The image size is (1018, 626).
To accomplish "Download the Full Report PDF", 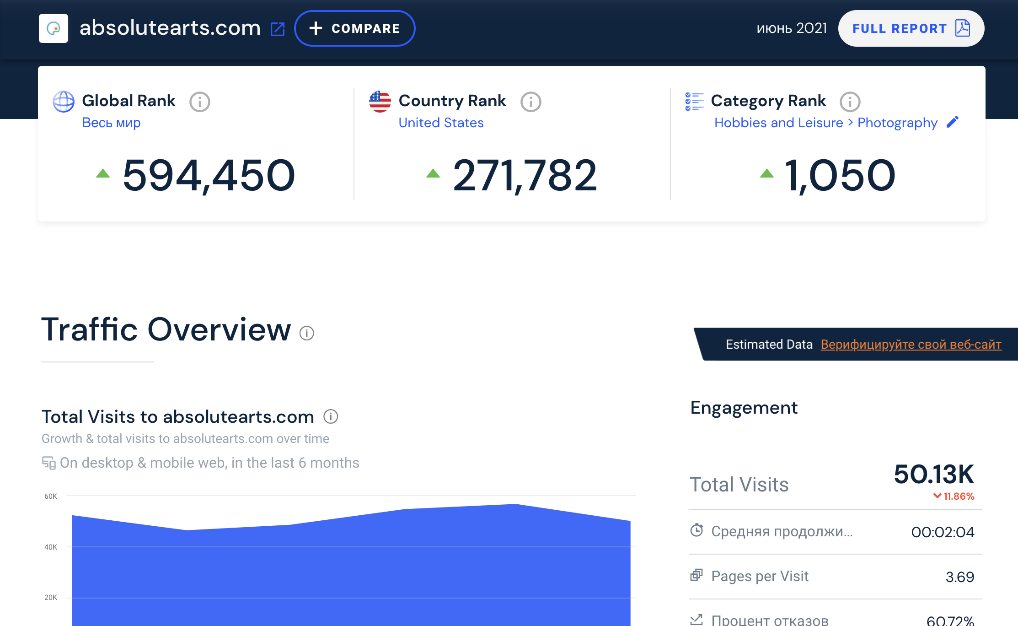I will (x=911, y=28).
